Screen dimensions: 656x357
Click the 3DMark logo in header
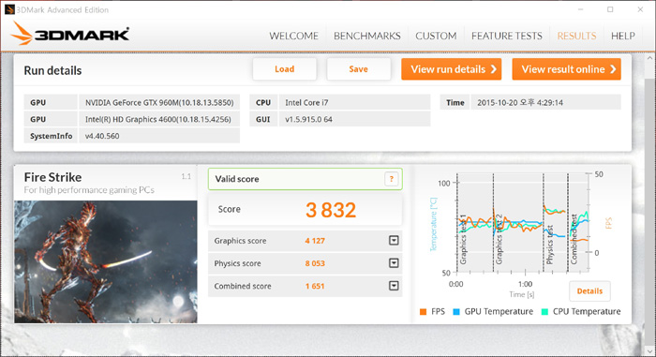[x=70, y=34]
